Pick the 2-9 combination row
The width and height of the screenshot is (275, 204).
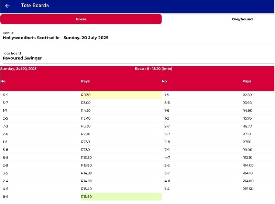pos(5,165)
